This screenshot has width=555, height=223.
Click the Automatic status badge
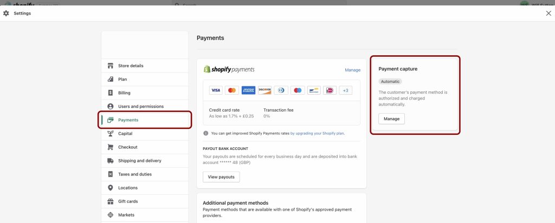[390, 81]
